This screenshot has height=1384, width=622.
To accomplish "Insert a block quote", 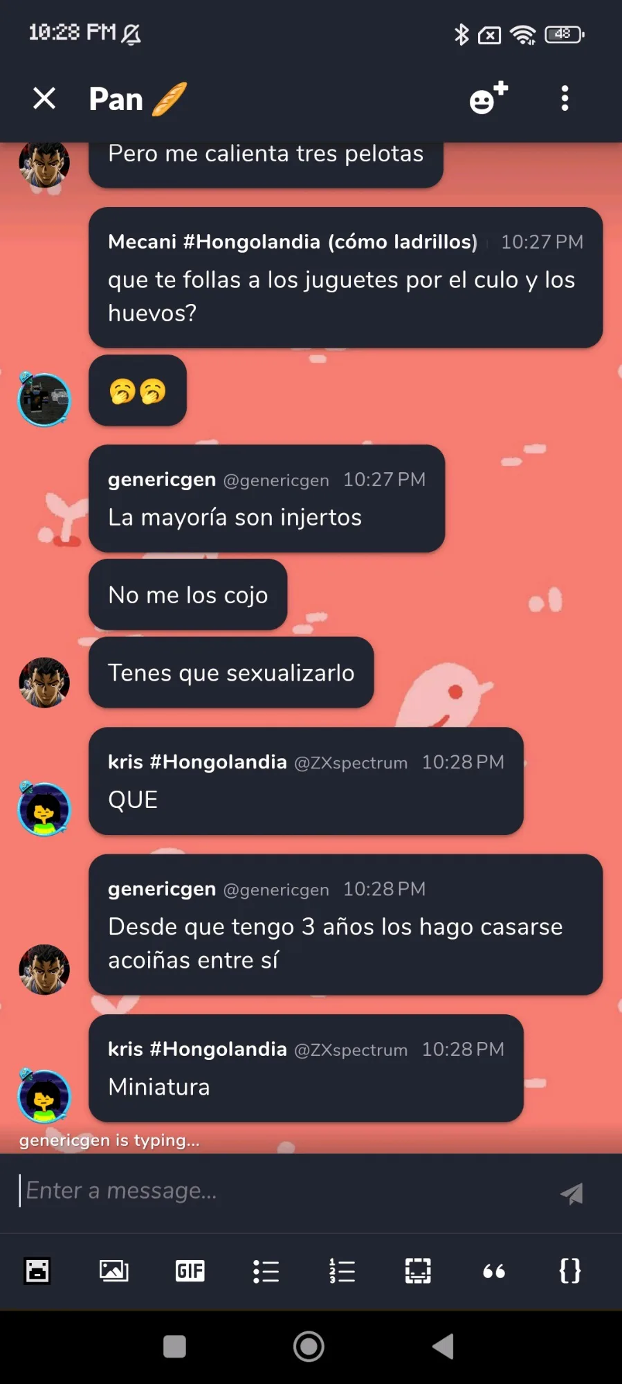I will [x=494, y=1270].
